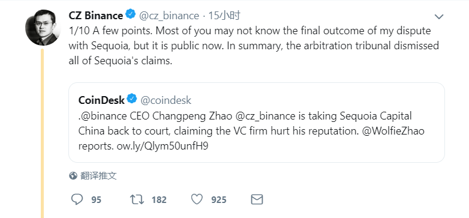The width and height of the screenshot is (469, 218).
Task: Click the 925 likes count
Action: coord(219,200)
